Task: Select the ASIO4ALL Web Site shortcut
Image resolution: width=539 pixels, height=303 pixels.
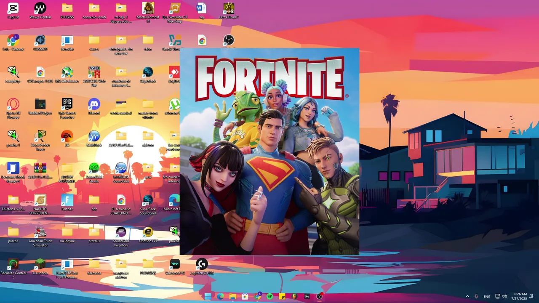Action: (x=94, y=77)
